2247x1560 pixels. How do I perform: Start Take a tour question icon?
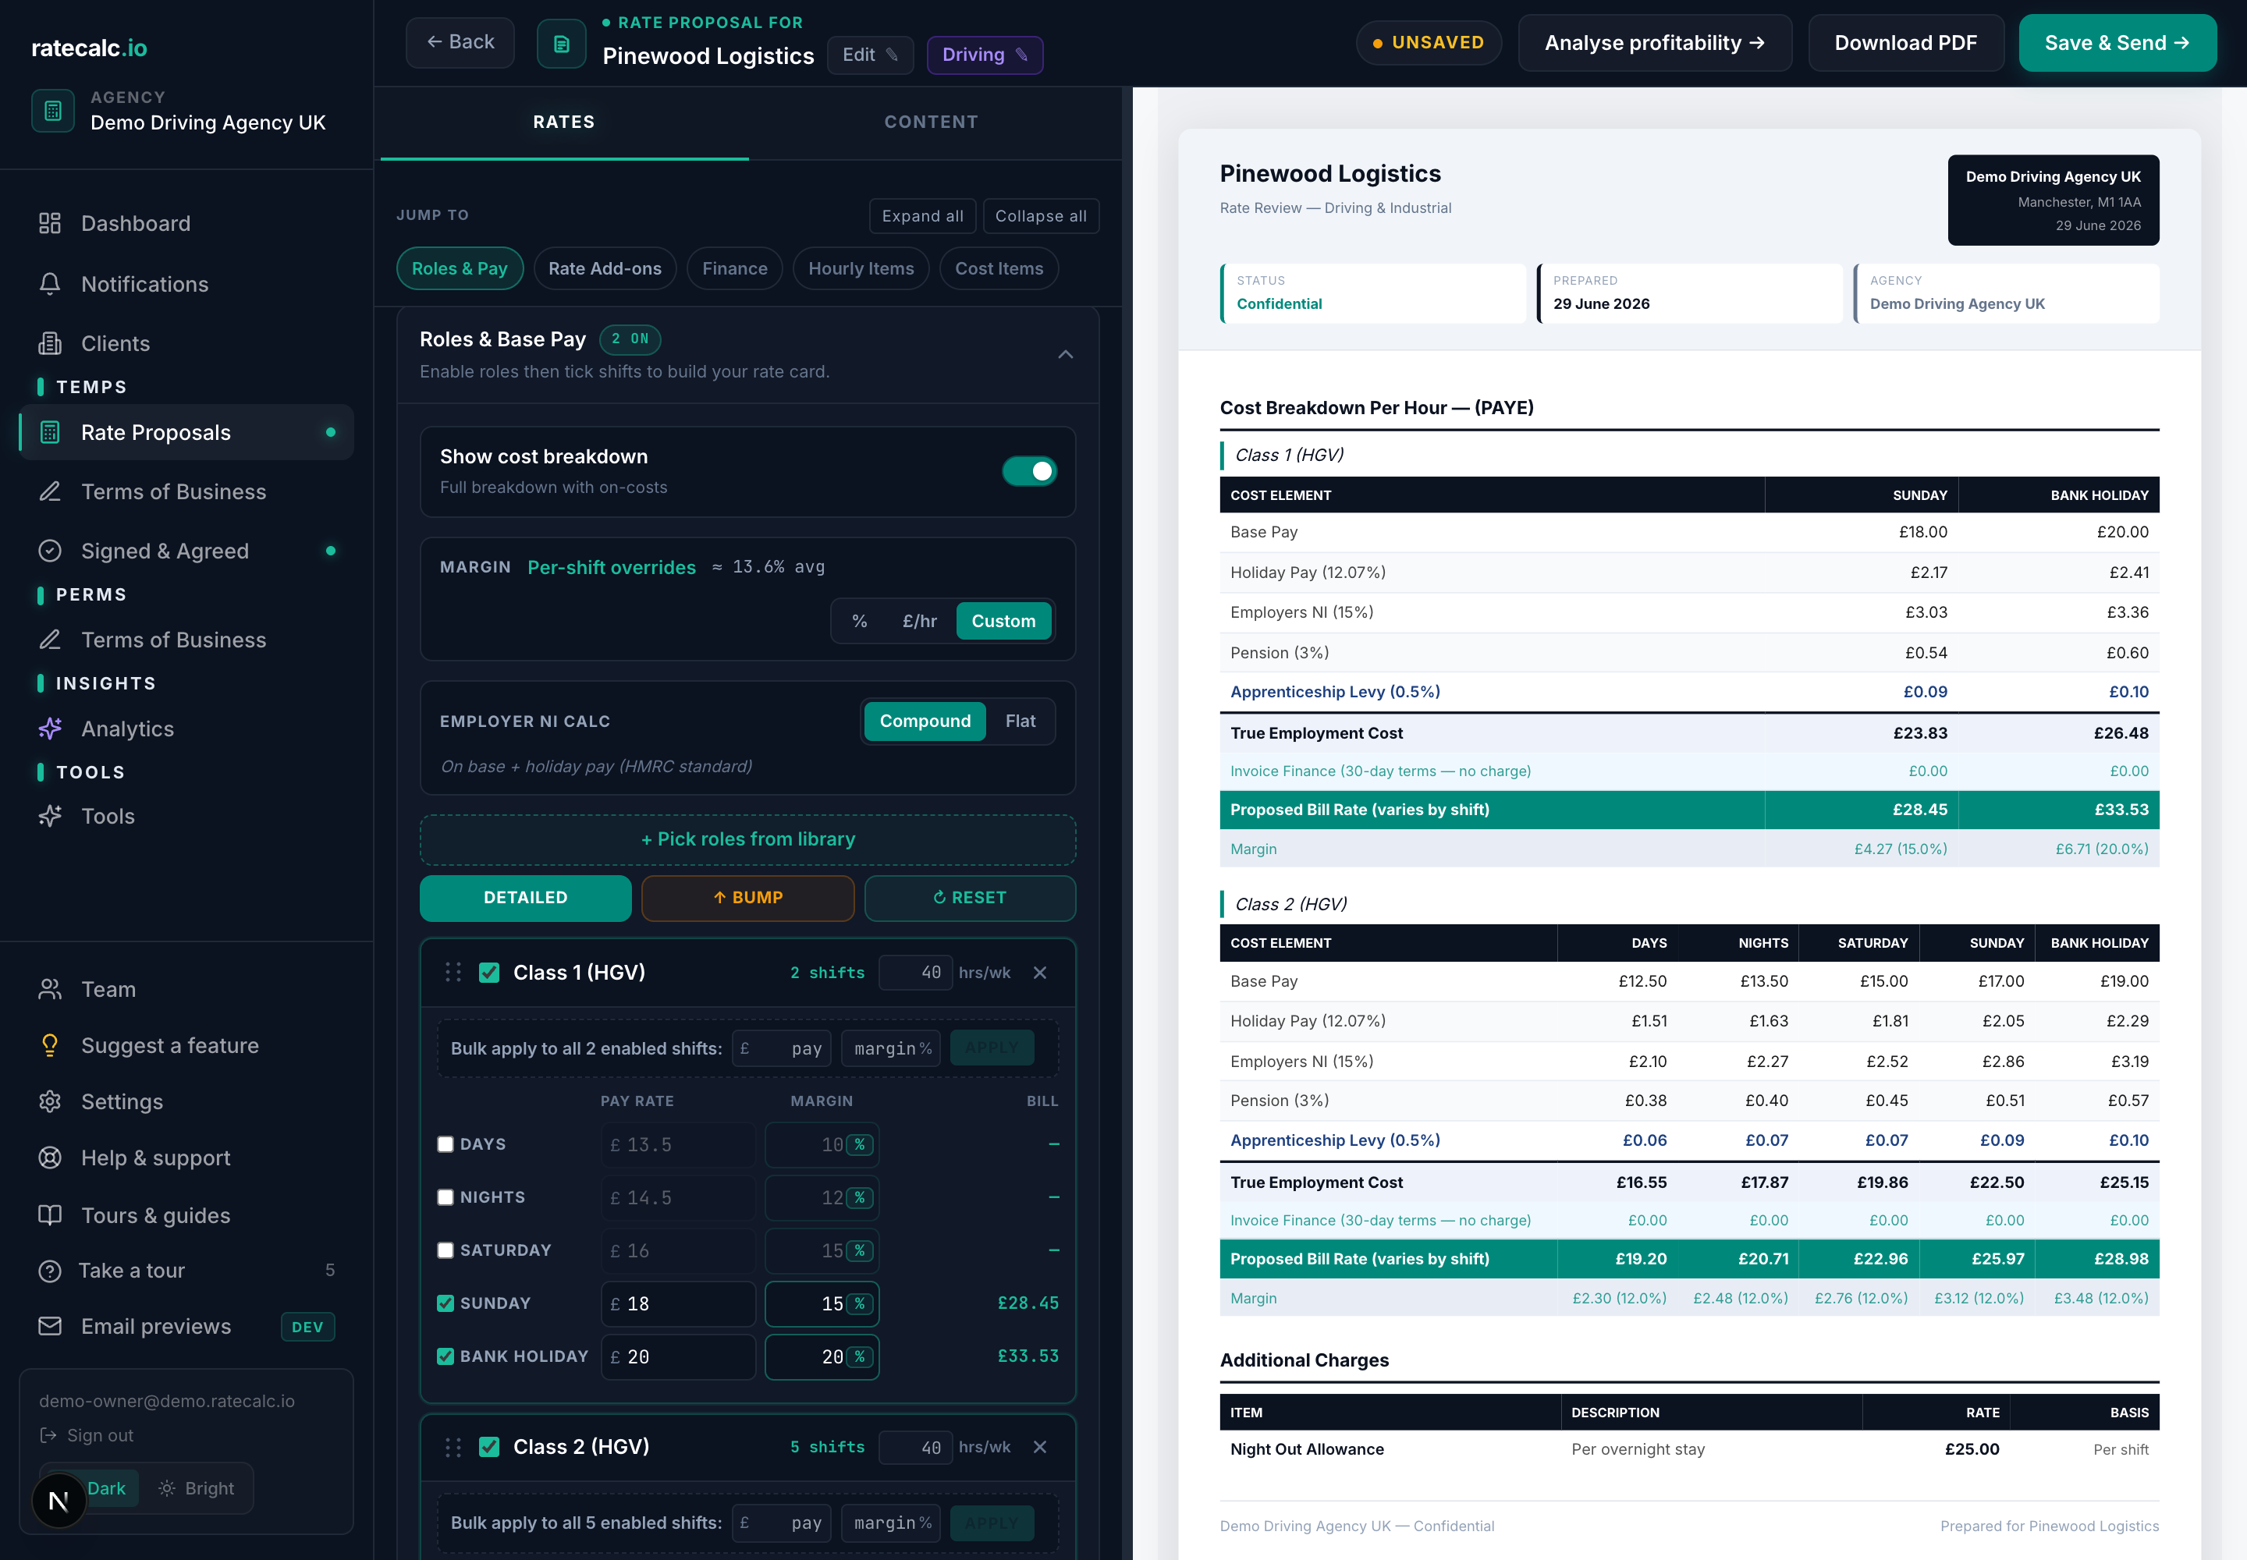[50, 1271]
